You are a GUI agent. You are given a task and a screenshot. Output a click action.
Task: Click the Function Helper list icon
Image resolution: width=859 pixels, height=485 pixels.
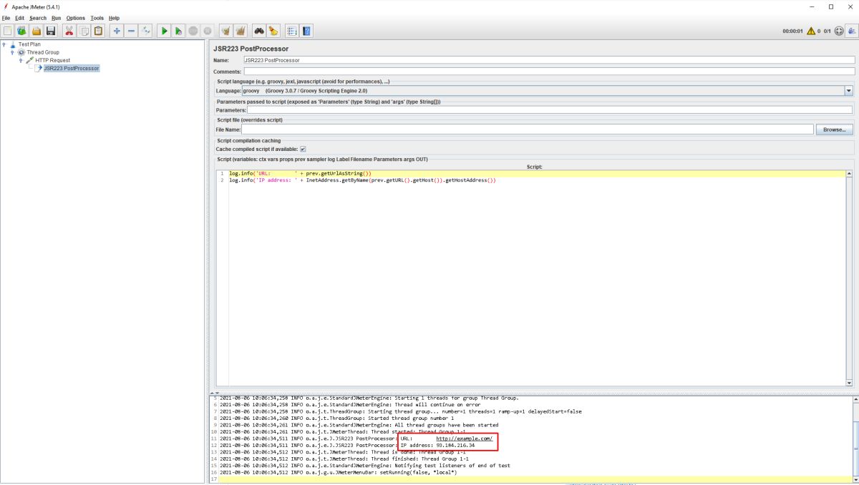(x=292, y=31)
